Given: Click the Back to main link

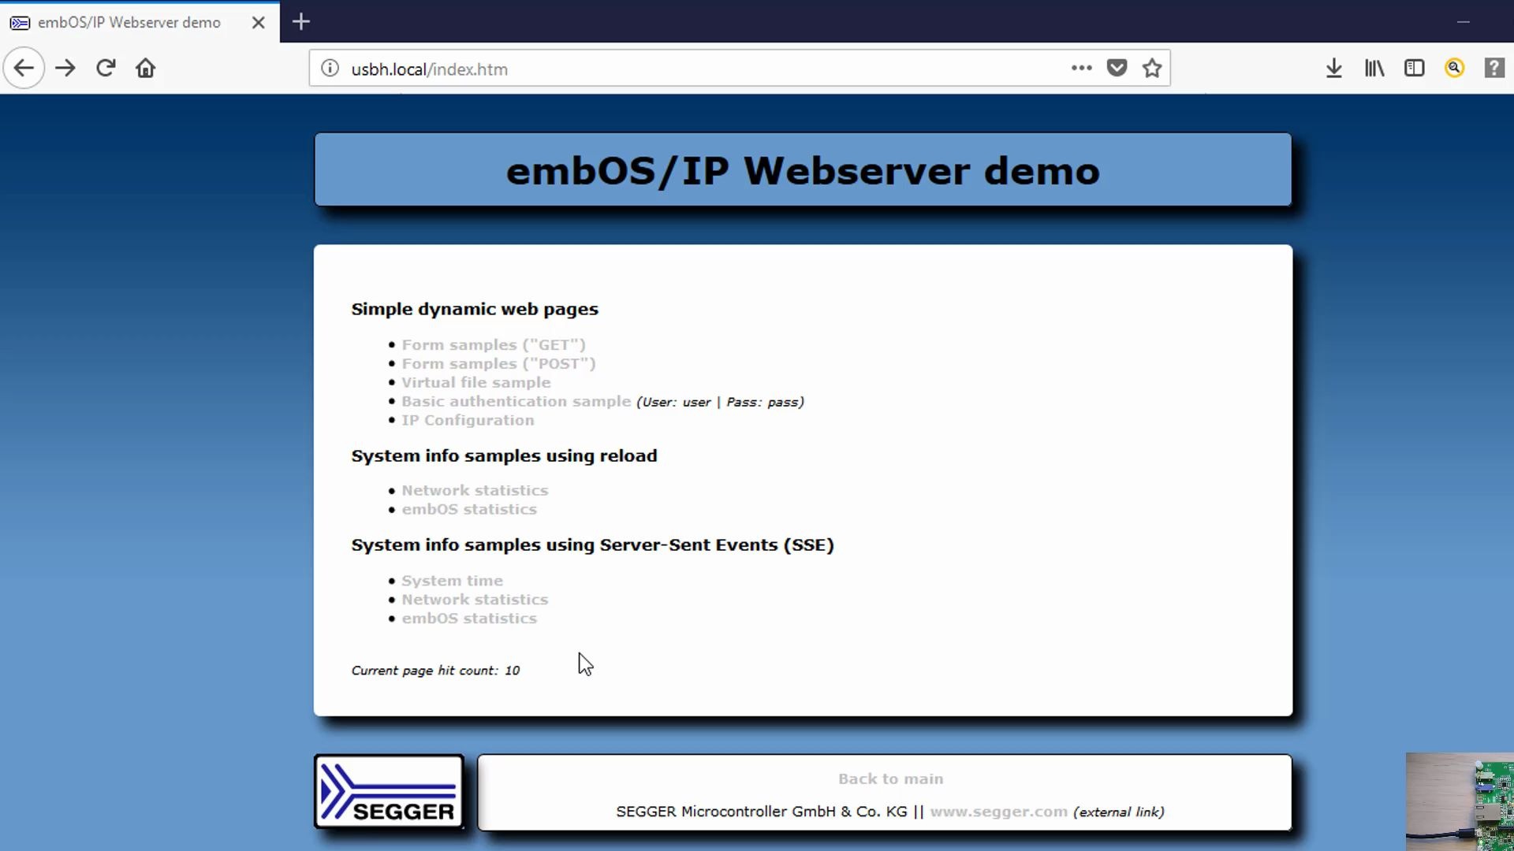Looking at the screenshot, I should [890, 779].
